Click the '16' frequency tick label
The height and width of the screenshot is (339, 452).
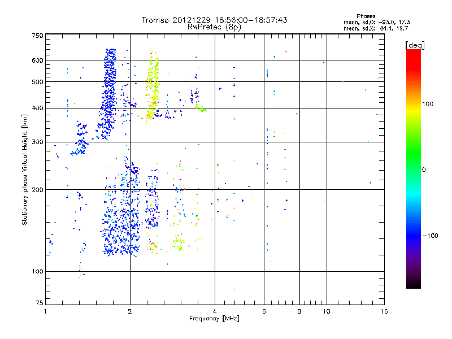(x=384, y=311)
